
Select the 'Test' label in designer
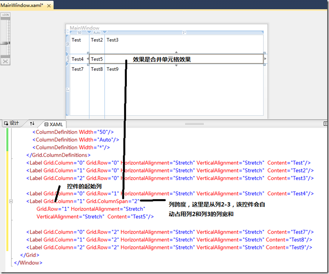coord(76,40)
